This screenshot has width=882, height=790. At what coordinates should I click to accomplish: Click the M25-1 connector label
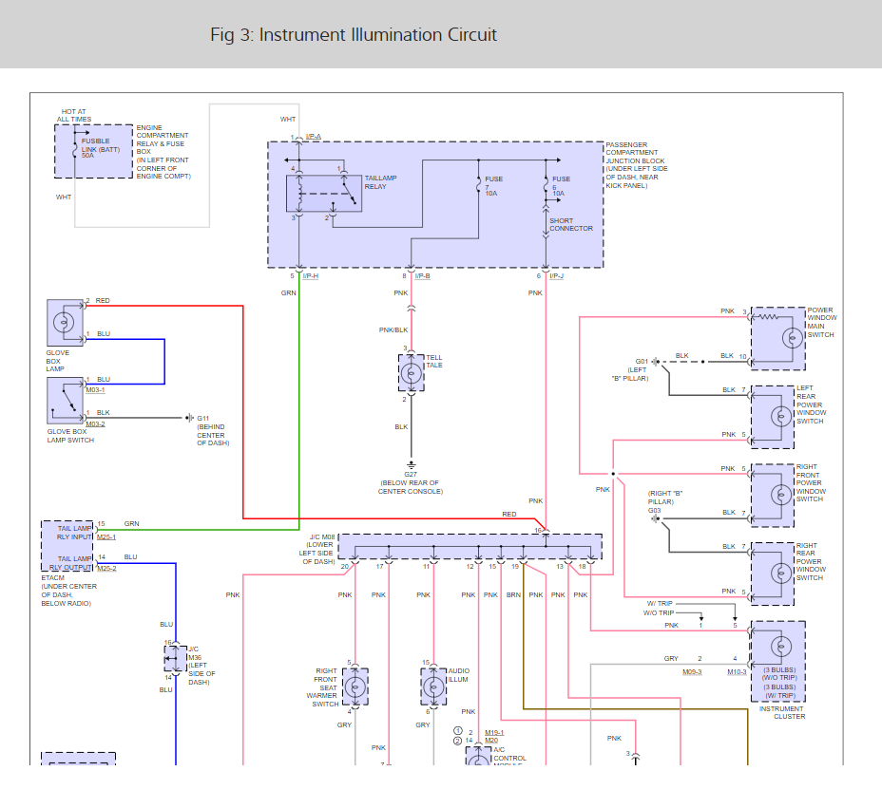point(106,537)
